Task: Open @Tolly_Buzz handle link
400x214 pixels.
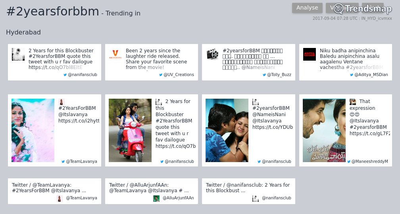Action: 279,75
